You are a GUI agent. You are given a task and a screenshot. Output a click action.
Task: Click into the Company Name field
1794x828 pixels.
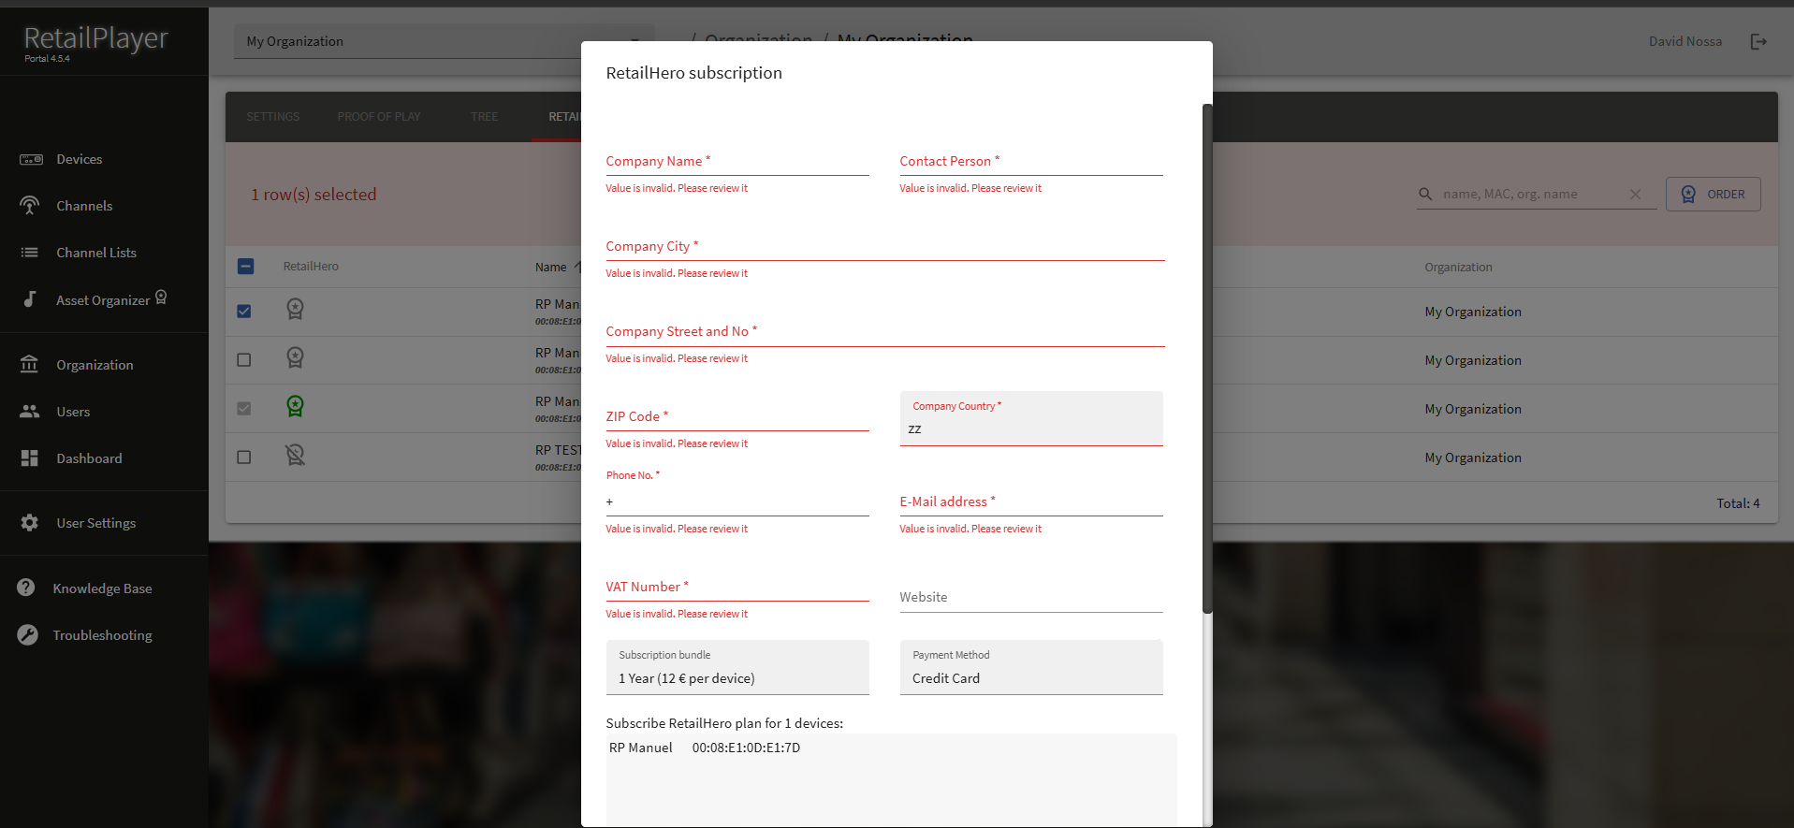tap(737, 162)
